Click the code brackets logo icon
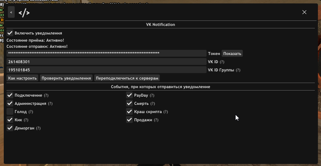Screen dimensions: 321x166 [24, 13]
